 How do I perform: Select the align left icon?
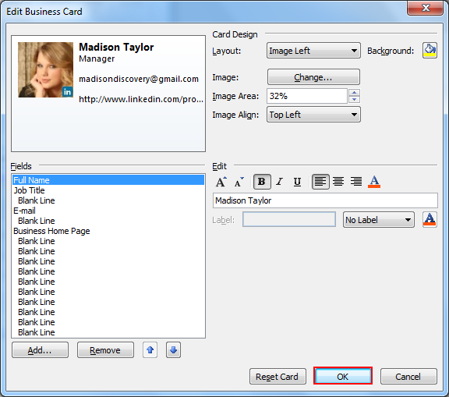pos(320,182)
